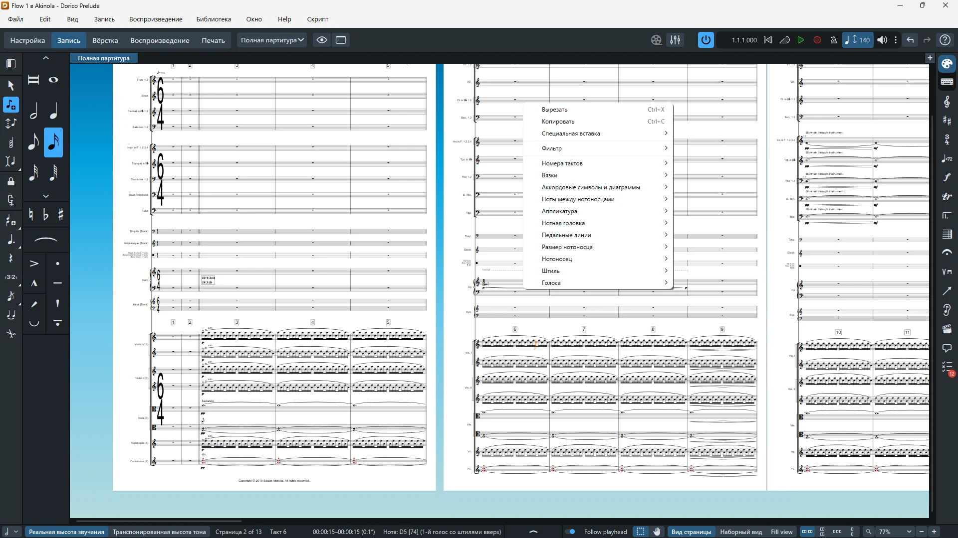Open the clefs panel icon
Image resolution: width=958 pixels, height=538 pixels.
tap(947, 102)
